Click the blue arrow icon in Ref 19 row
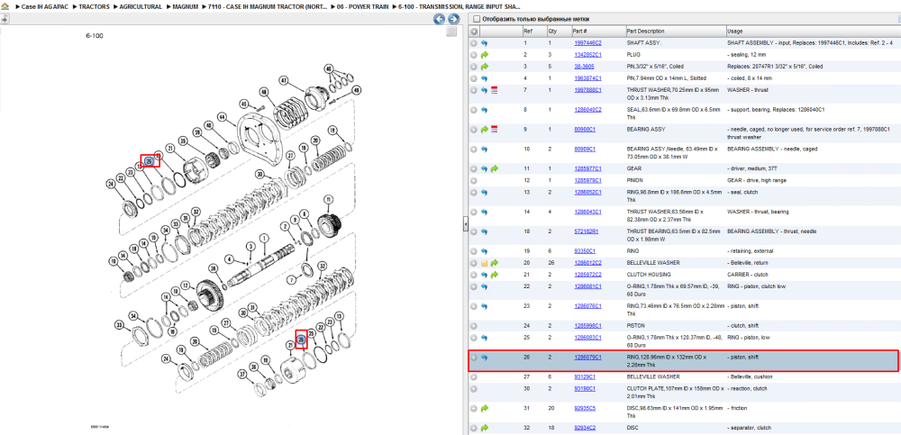 [x=484, y=251]
